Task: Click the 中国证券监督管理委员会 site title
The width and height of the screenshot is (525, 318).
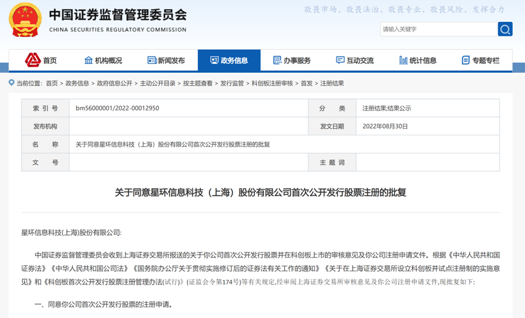Action: tap(118, 15)
